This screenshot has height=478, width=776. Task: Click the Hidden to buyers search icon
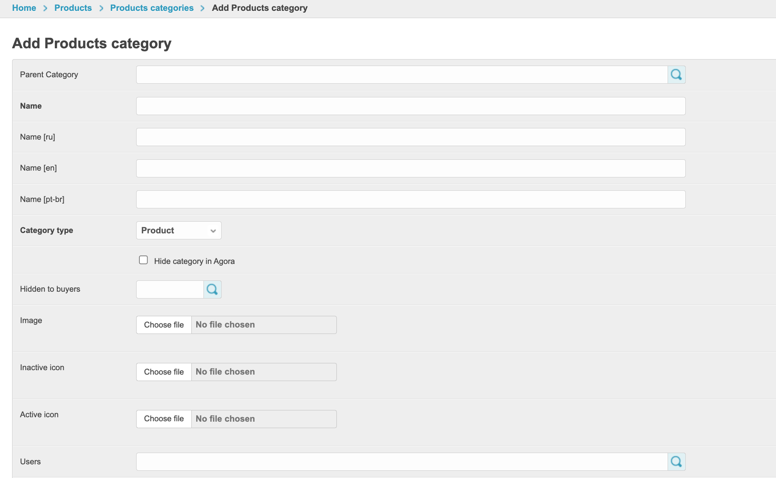tap(212, 289)
